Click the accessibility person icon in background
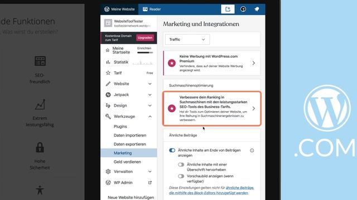This screenshot has height=200, width=357. [40, 190]
